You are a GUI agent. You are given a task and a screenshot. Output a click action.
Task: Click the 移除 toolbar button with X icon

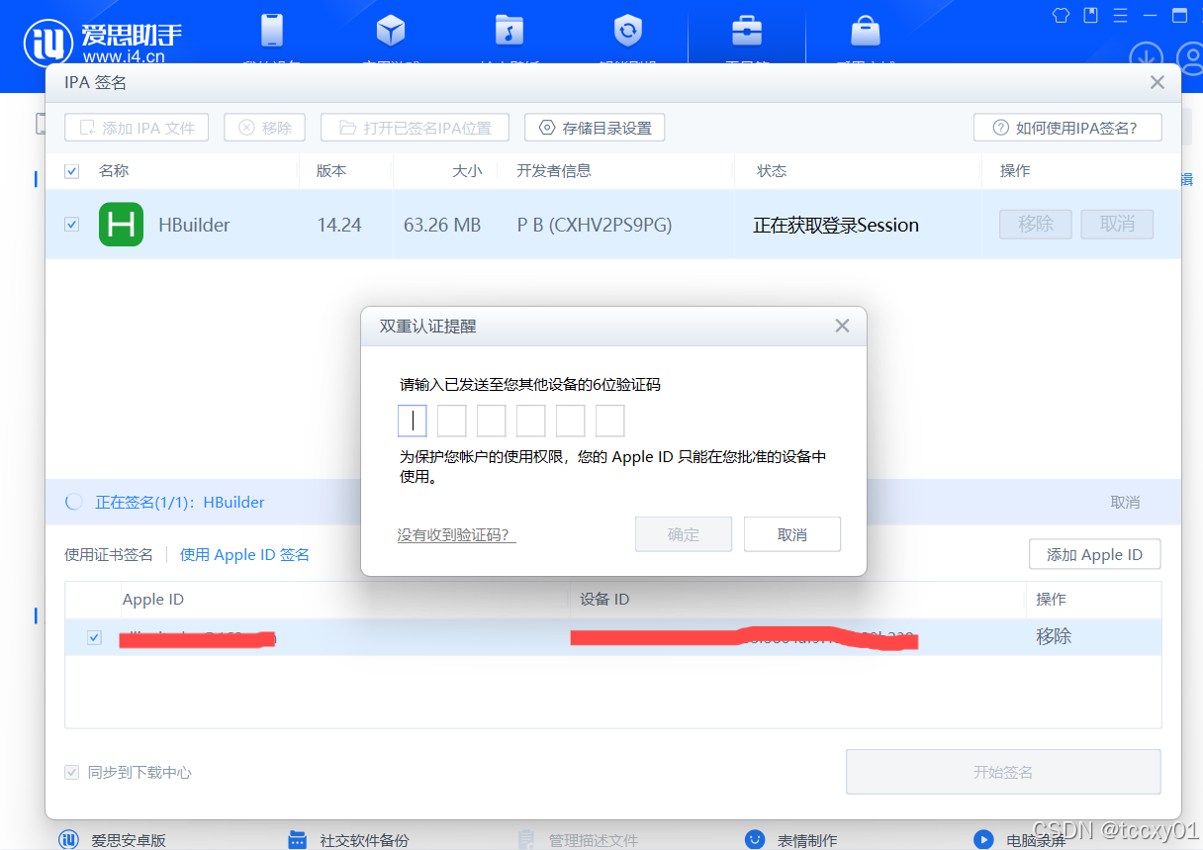264,128
